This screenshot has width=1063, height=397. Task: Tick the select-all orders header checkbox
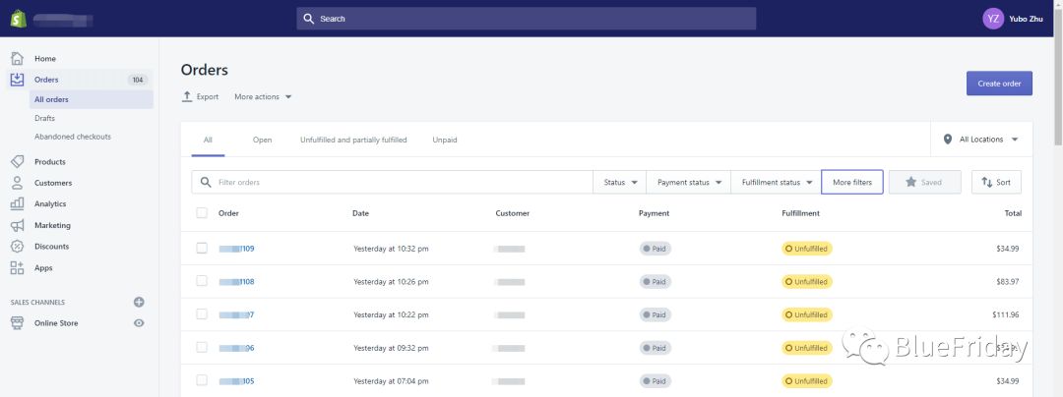(x=202, y=213)
